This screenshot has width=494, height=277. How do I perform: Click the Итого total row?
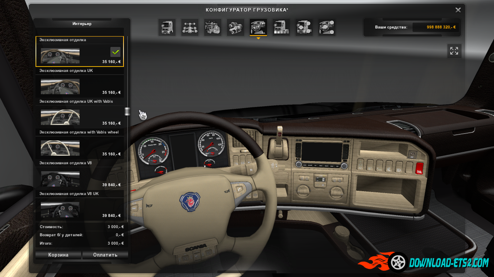(x=82, y=243)
